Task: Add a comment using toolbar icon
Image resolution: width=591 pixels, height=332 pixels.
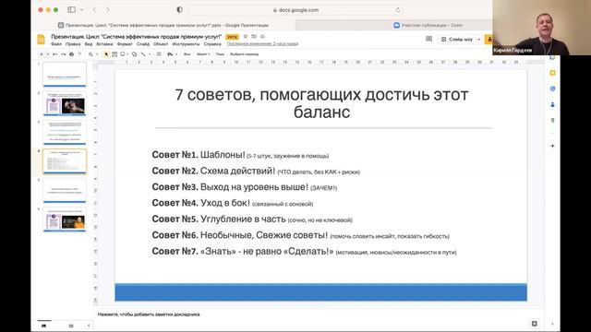Action: (x=159, y=54)
